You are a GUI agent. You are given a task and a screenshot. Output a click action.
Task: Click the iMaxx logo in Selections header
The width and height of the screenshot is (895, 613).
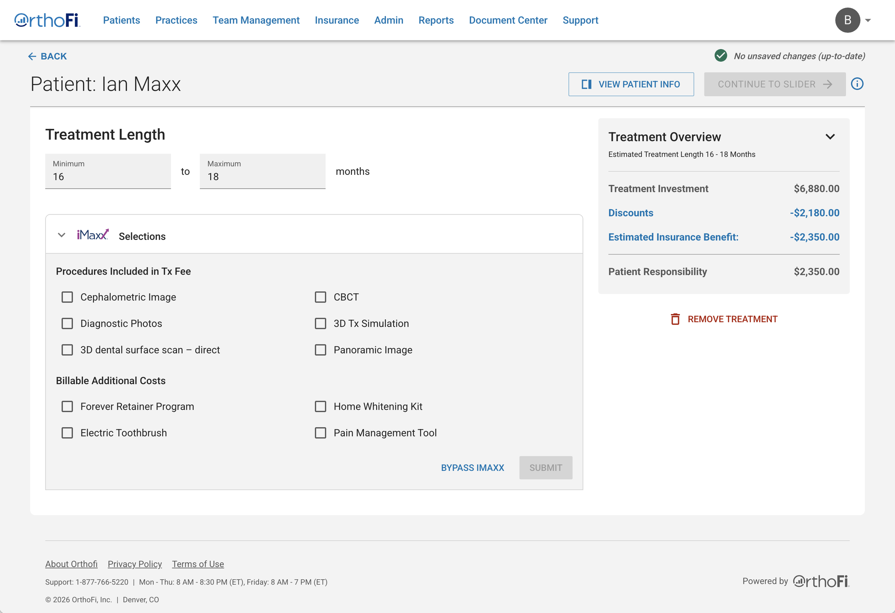[93, 235]
